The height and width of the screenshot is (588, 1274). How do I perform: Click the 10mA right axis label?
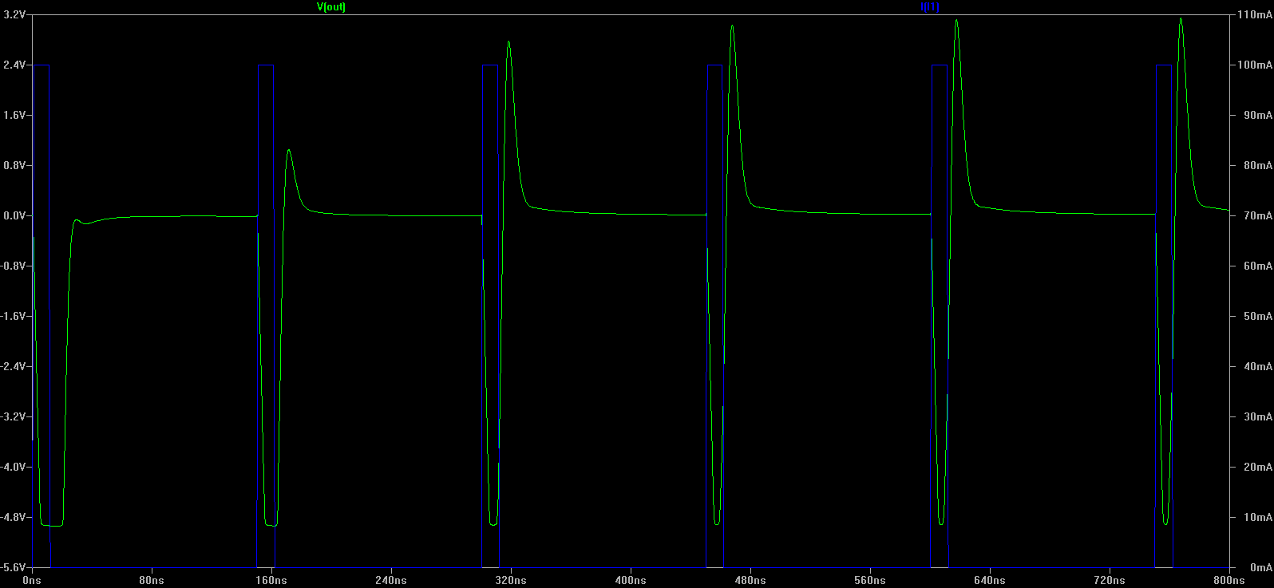(1257, 517)
